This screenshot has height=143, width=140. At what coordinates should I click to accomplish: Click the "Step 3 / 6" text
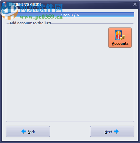tap(70, 15)
